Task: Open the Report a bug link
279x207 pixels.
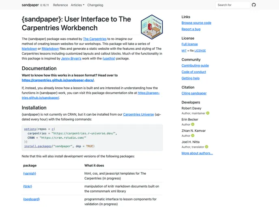Action: (x=191, y=29)
